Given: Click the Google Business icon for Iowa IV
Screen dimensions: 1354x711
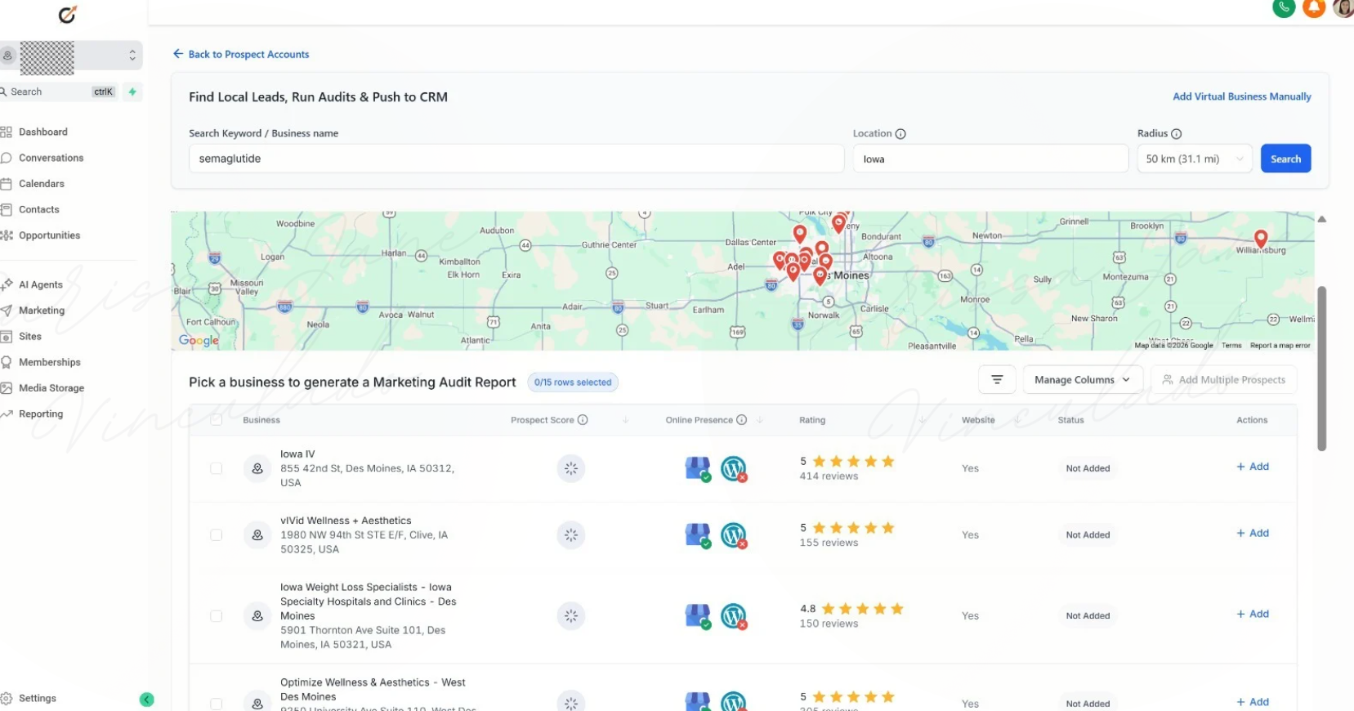Looking at the screenshot, I should point(697,468).
